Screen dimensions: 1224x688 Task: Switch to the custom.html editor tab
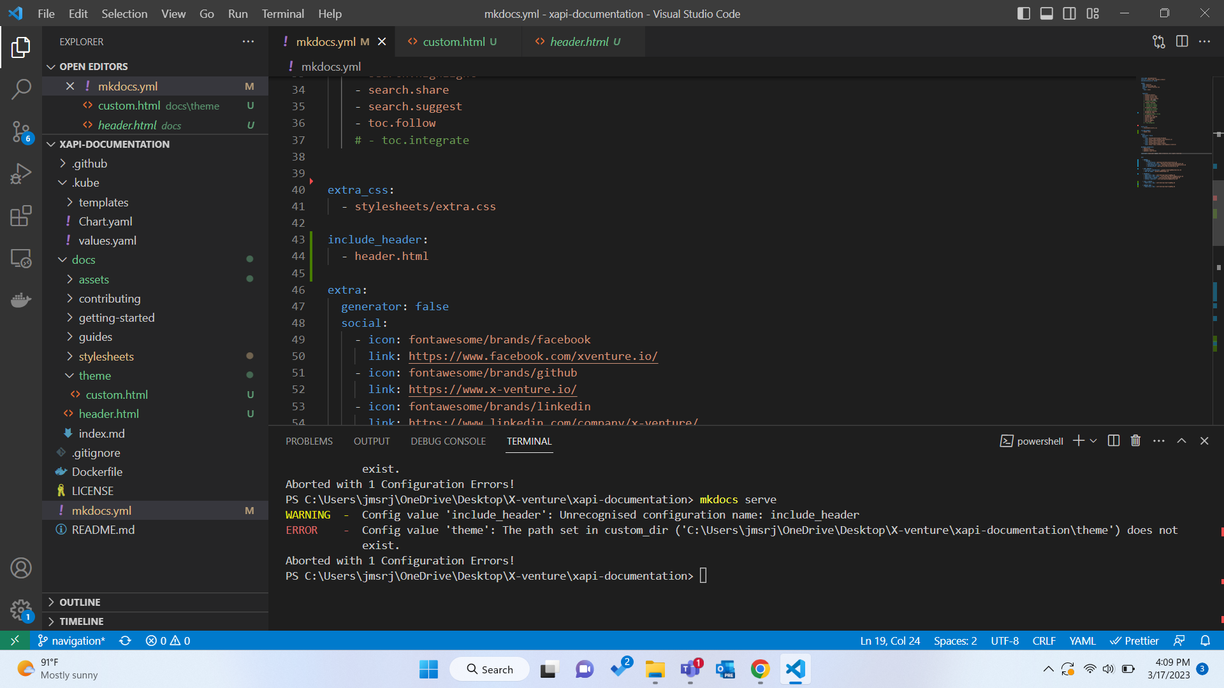click(458, 41)
